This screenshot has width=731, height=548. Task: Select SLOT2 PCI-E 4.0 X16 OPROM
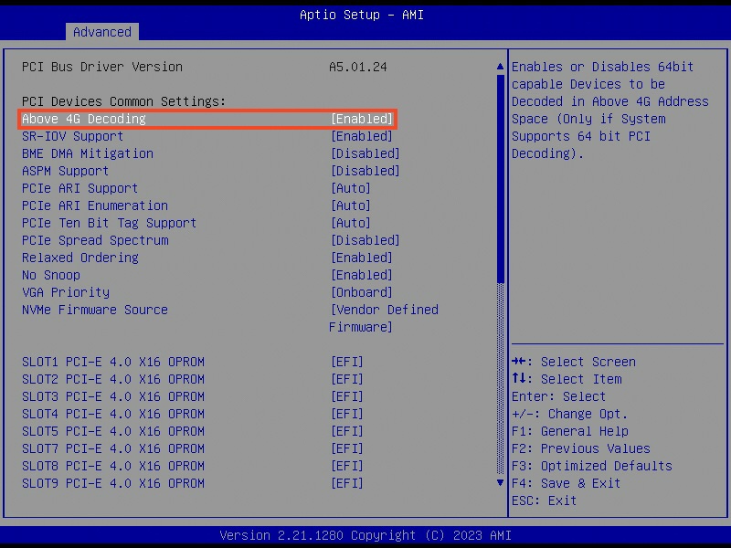tap(193, 379)
